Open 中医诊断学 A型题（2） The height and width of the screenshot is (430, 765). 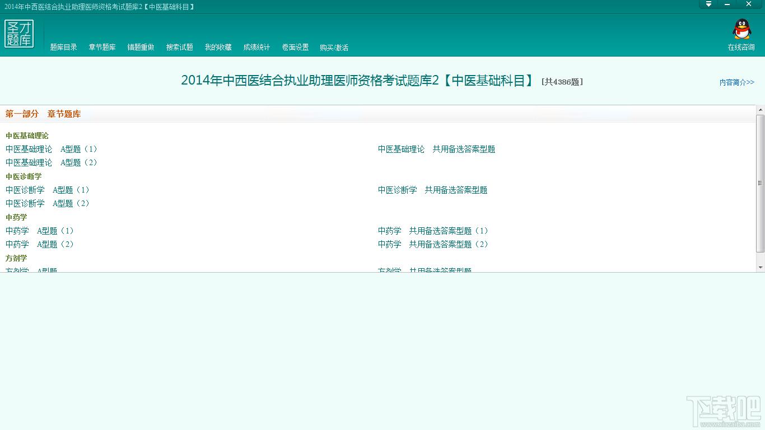click(x=48, y=203)
